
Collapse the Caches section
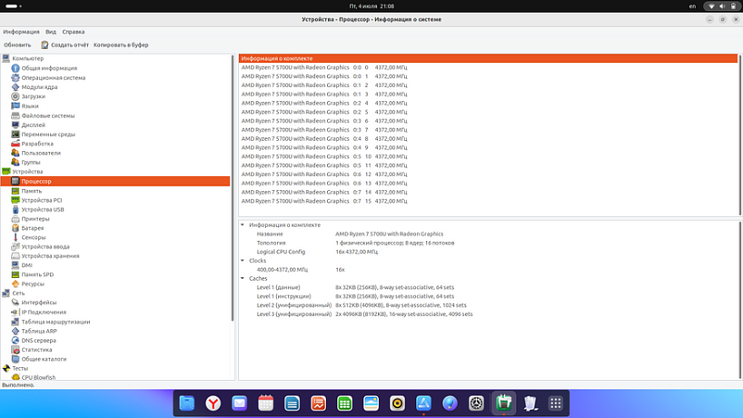(x=243, y=278)
